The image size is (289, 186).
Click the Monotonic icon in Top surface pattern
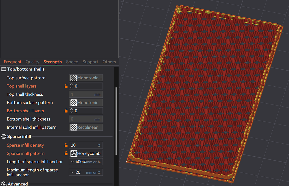click(74, 78)
